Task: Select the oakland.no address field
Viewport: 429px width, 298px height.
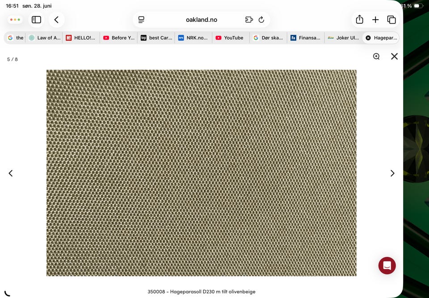Action: tap(202, 20)
